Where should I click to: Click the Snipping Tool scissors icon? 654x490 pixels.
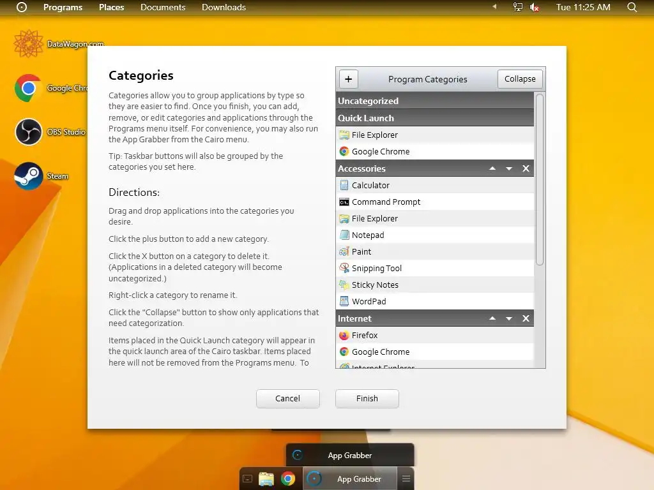tap(344, 268)
